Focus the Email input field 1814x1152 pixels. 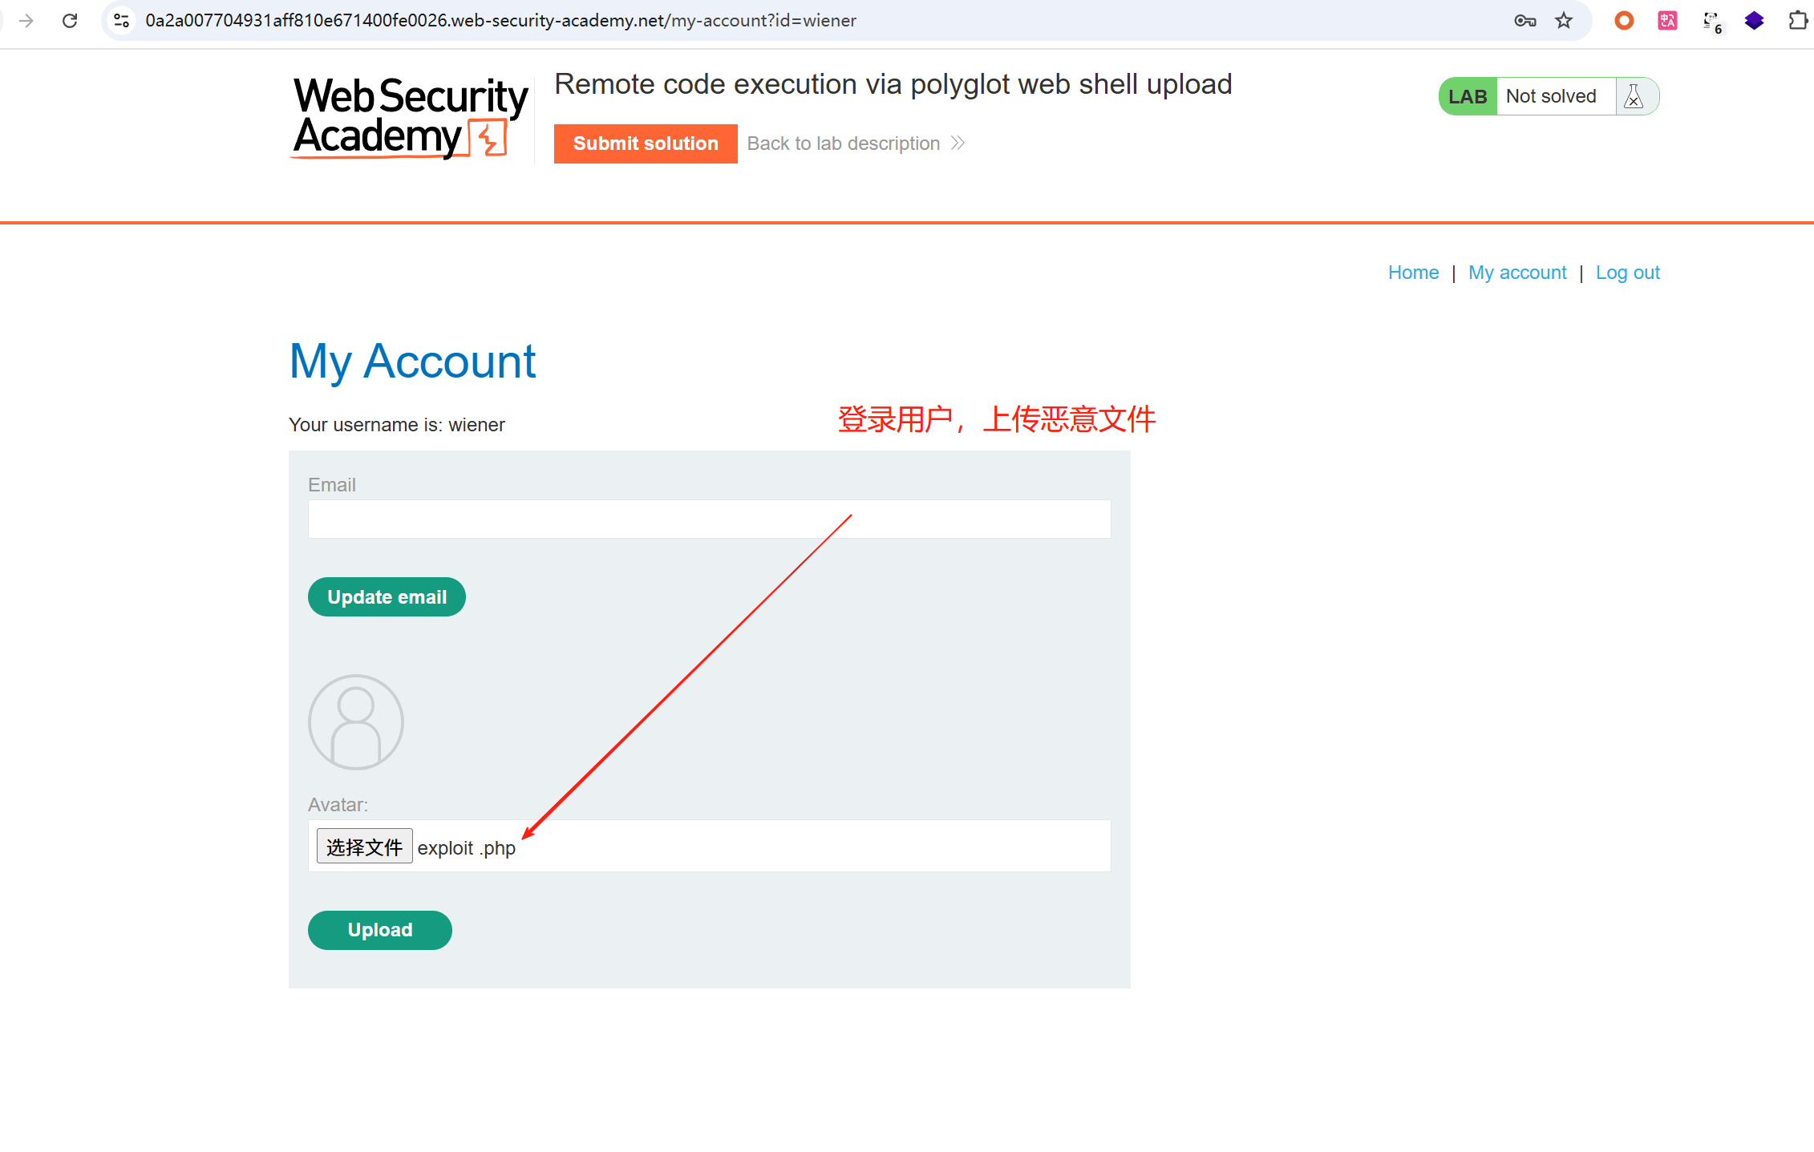[709, 519]
